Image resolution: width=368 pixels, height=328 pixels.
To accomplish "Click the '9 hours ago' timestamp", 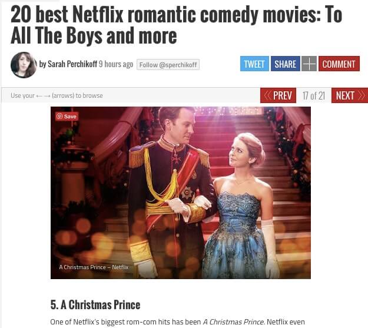I will point(116,64).
